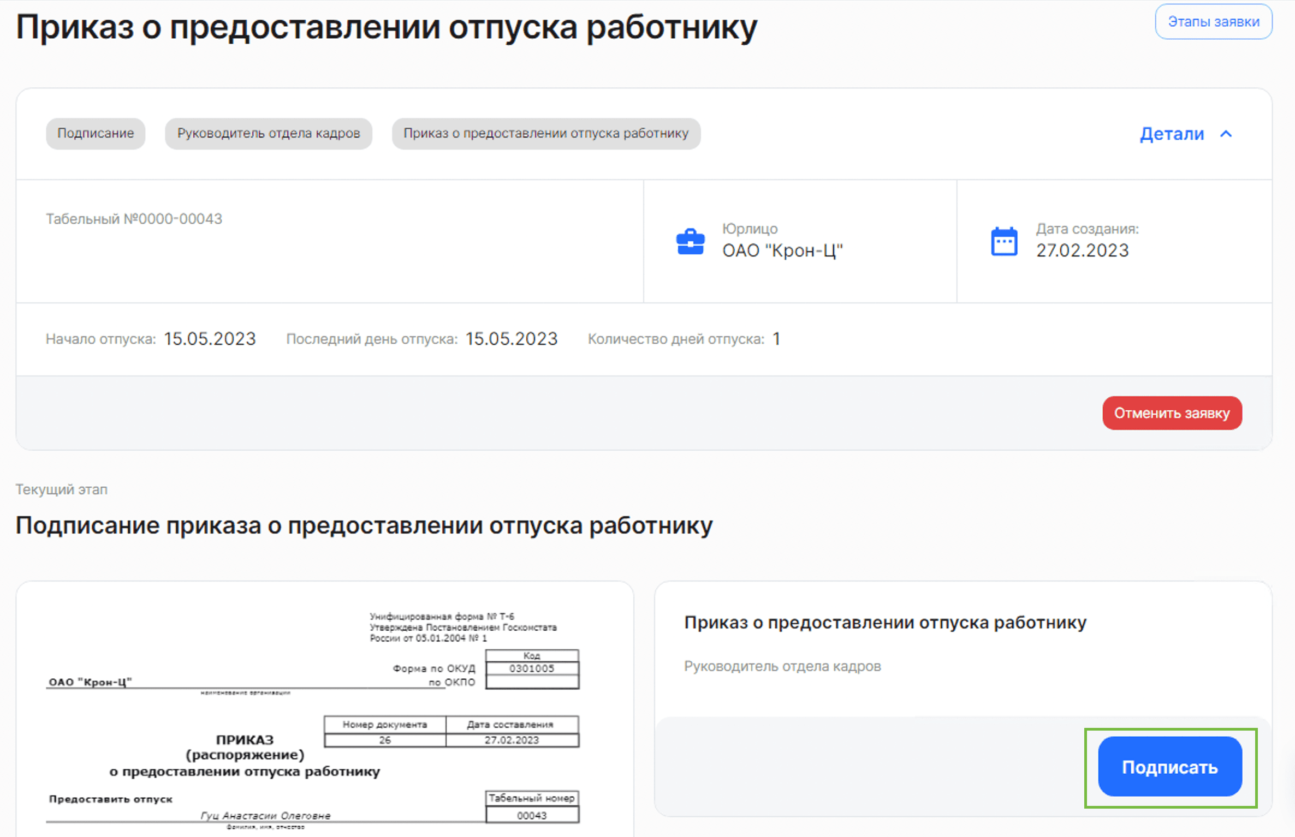The width and height of the screenshot is (1295, 837).
Task: Click heading Подписание приказа о предоставлении отпуска
Action: (364, 525)
